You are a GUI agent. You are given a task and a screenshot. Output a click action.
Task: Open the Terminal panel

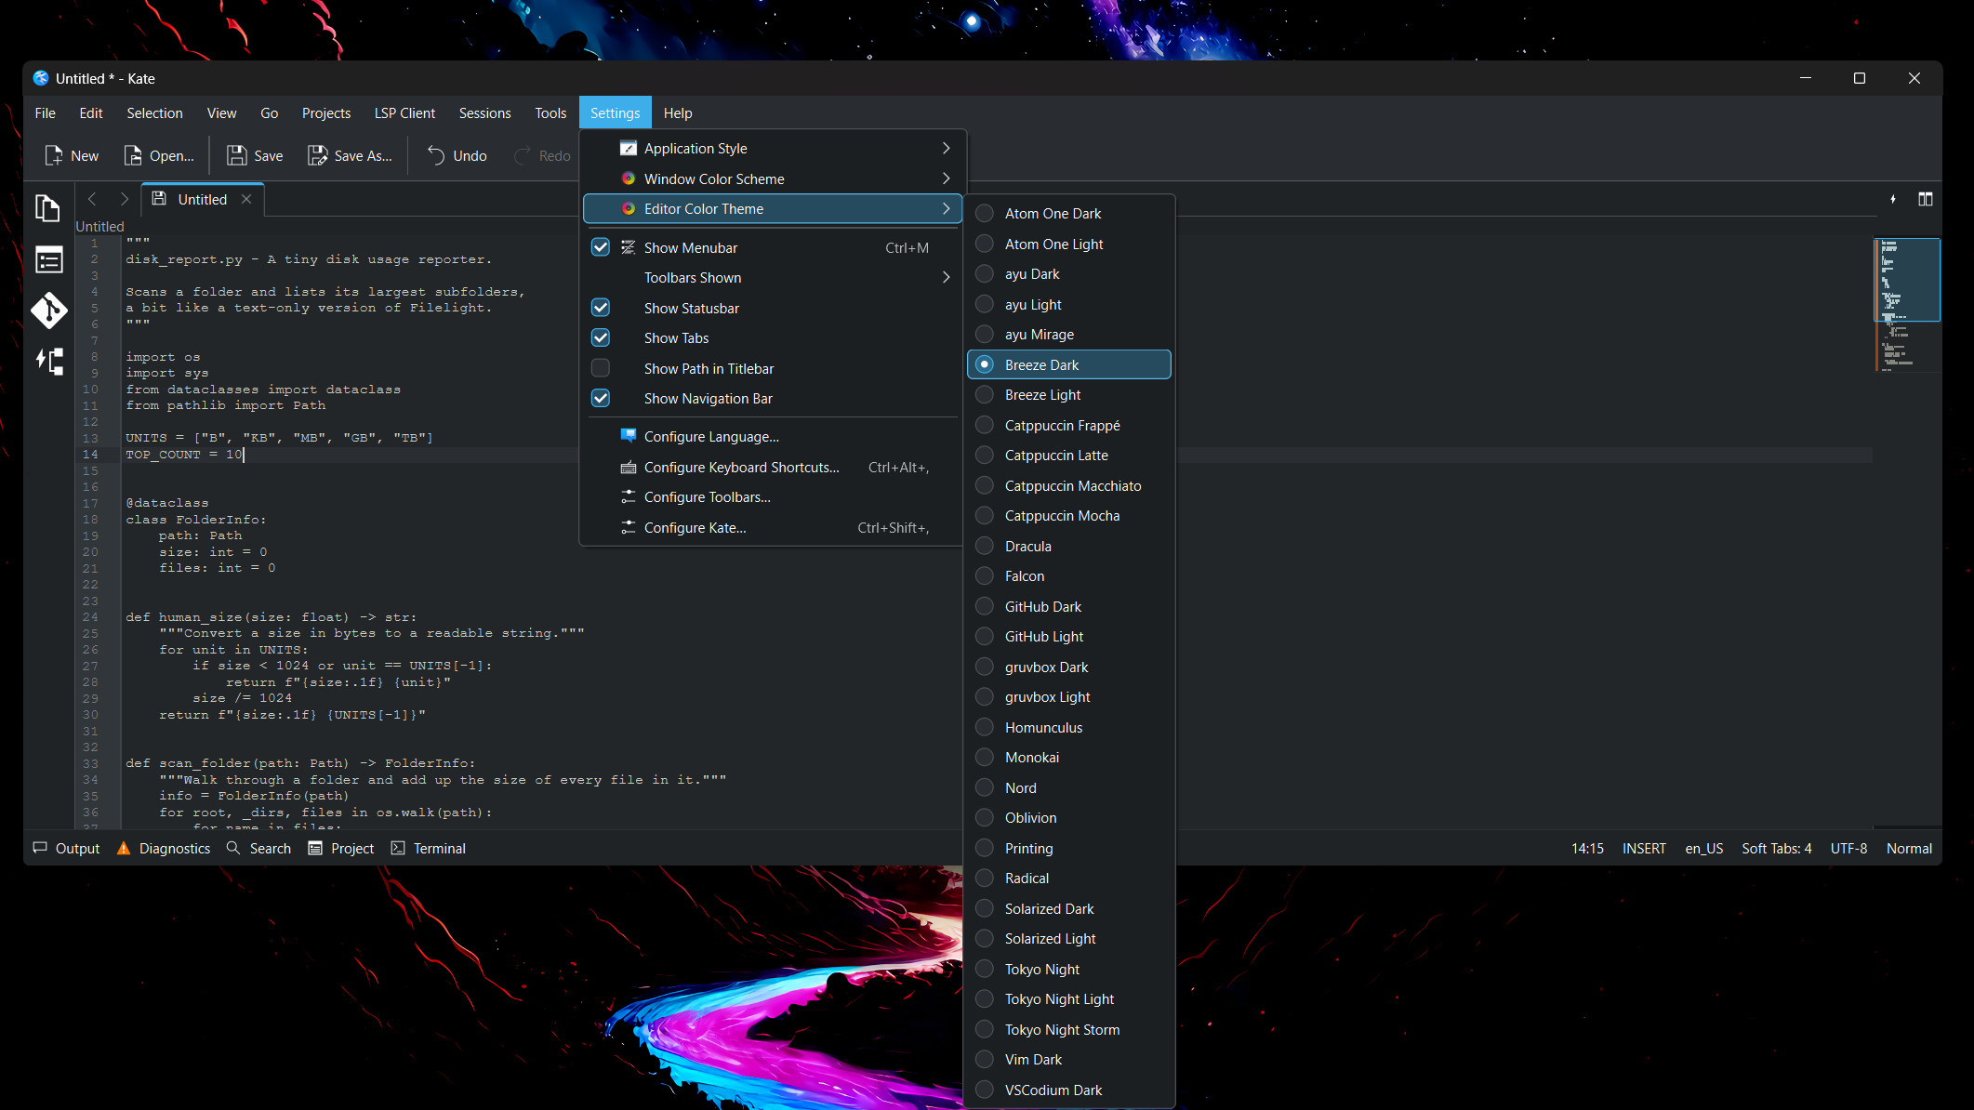click(428, 848)
